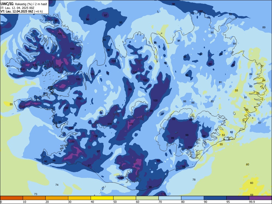Select humidity value '57' on the map
This screenshot has width=272, height=204.
point(262,66)
